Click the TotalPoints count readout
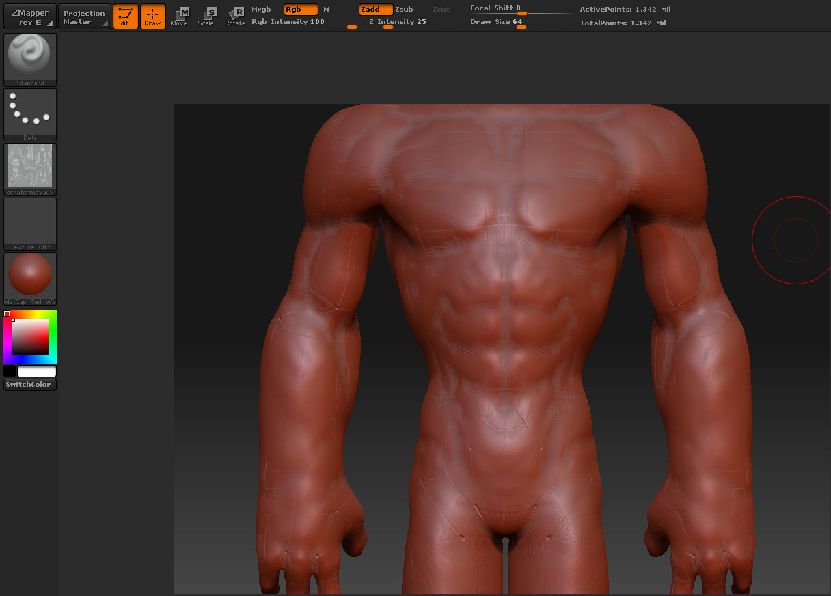 tap(623, 23)
